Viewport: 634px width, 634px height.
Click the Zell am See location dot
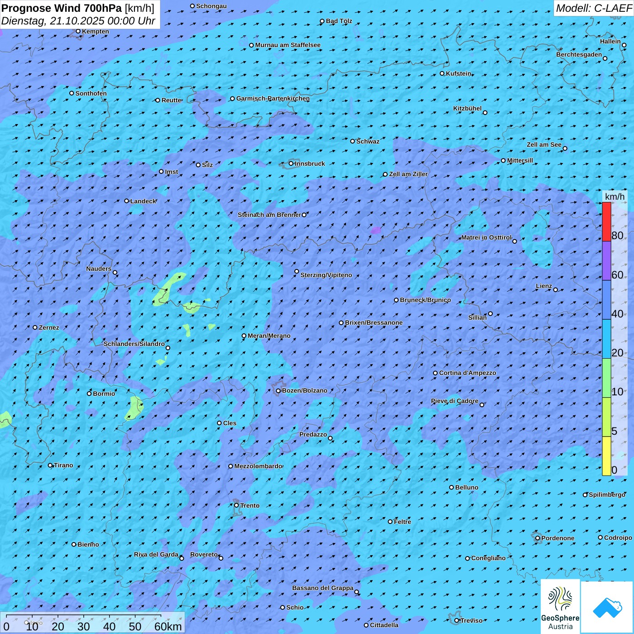[565, 149]
